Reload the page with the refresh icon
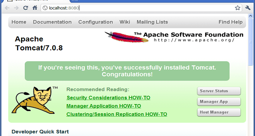This screenshot has width=255, height=136. click(x=25, y=8)
